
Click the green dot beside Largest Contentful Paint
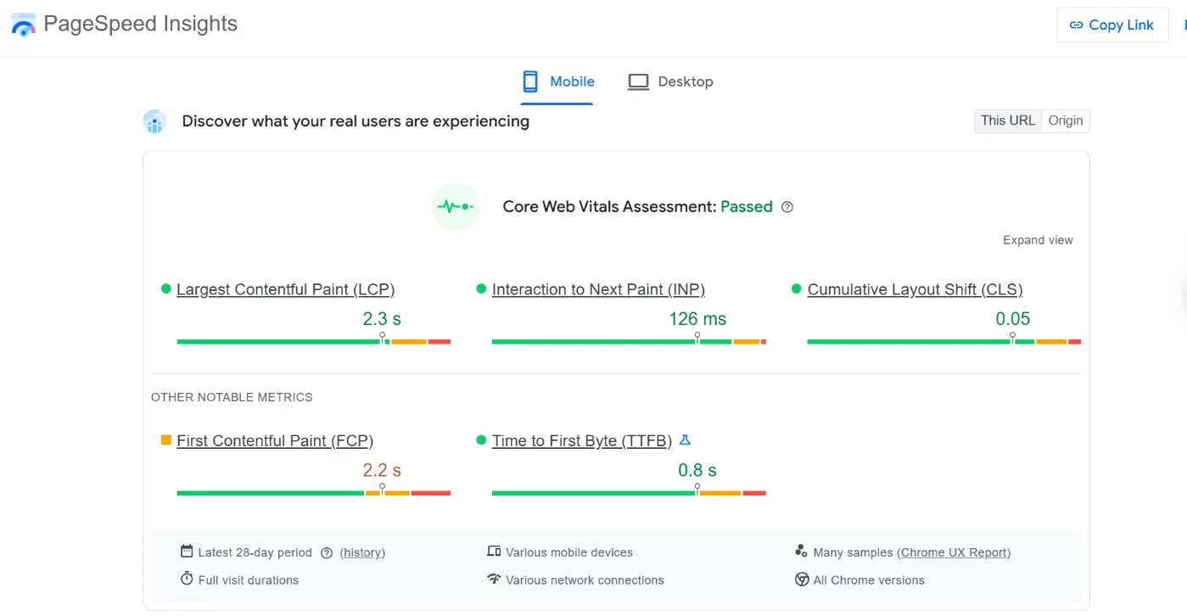point(165,288)
